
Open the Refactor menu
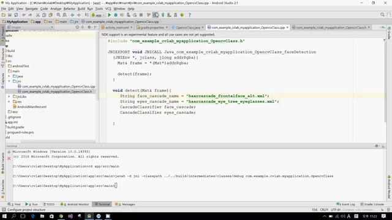(x=69, y=9)
